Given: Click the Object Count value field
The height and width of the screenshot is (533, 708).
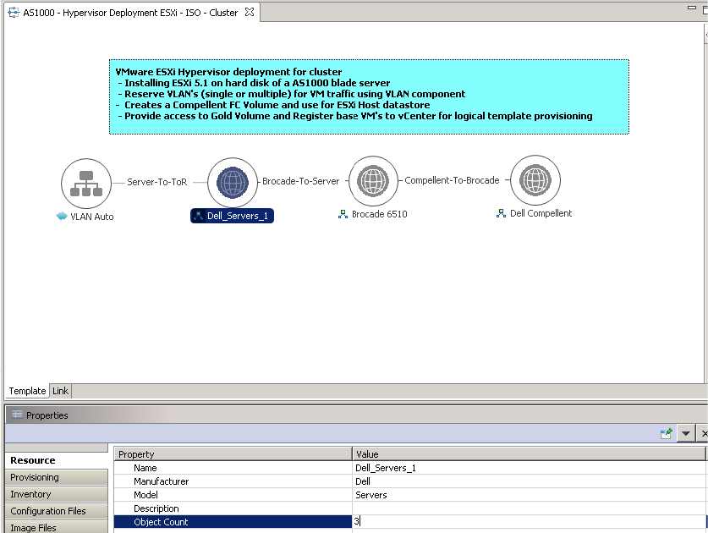Looking at the screenshot, I should click(528, 522).
